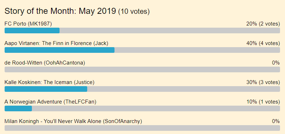
Task: Click the FC Porto (MK1987) option label
Action: (28, 24)
